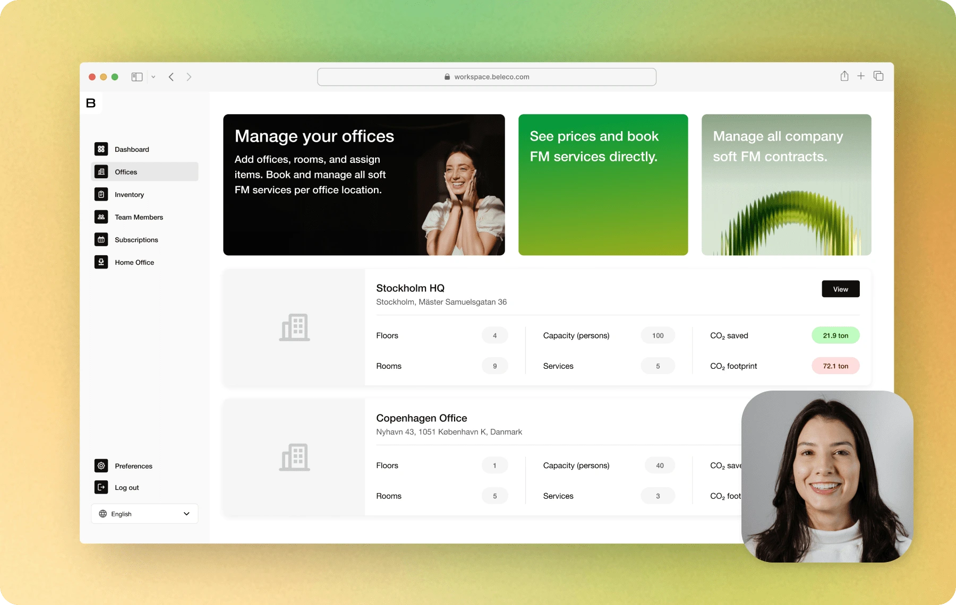Open the Preferences link
Image resolution: width=956 pixels, height=605 pixels.
pyautogui.click(x=133, y=466)
